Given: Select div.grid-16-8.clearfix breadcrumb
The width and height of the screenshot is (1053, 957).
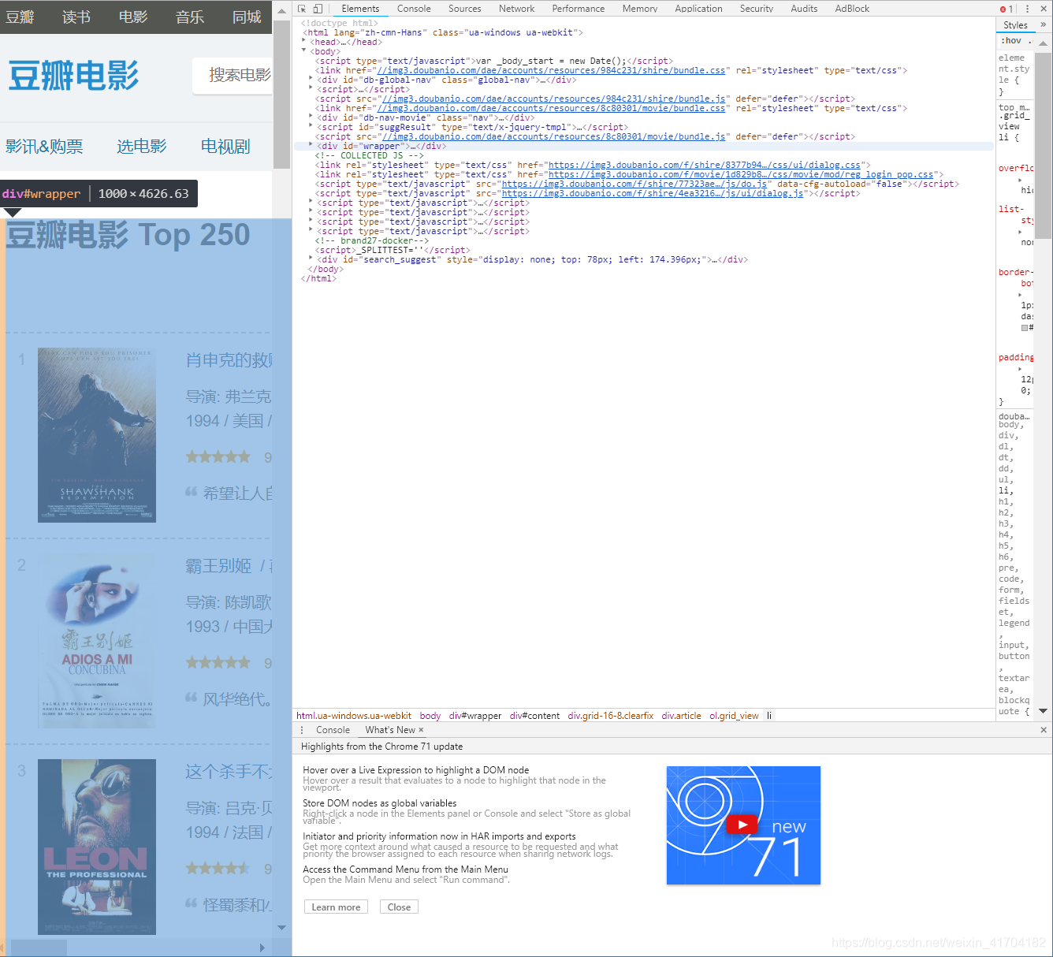Looking at the screenshot, I should [611, 716].
